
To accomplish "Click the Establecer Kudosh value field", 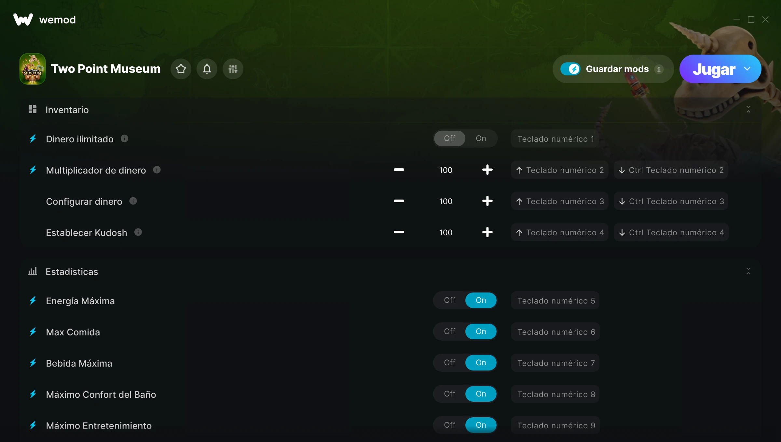I will pos(445,232).
